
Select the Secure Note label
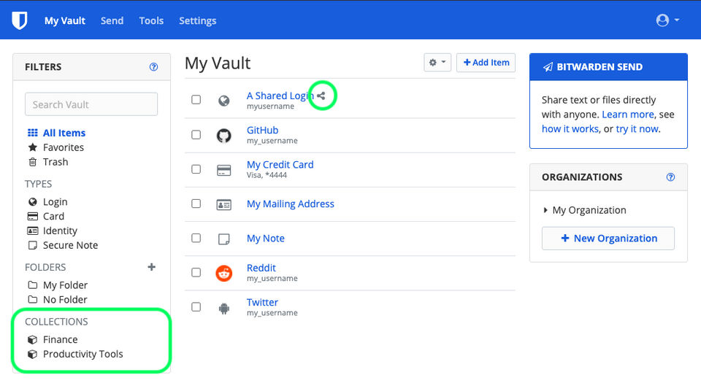[70, 245]
